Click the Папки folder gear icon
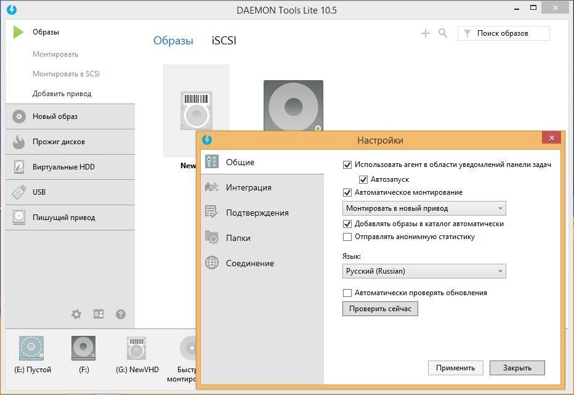Image resolution: width=574 pixels, height=395 pixels. [212, 237]
